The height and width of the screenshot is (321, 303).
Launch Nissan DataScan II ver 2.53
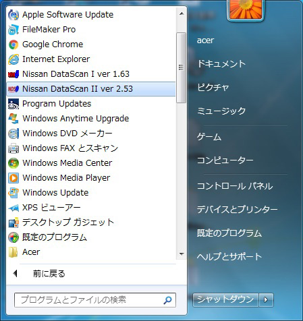coord(91,89)
